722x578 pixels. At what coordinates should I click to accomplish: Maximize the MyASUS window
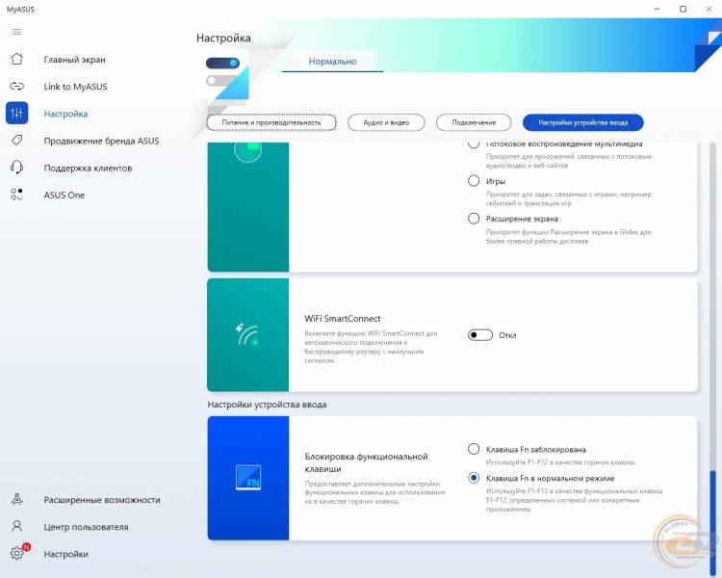[x=683, y=9]
